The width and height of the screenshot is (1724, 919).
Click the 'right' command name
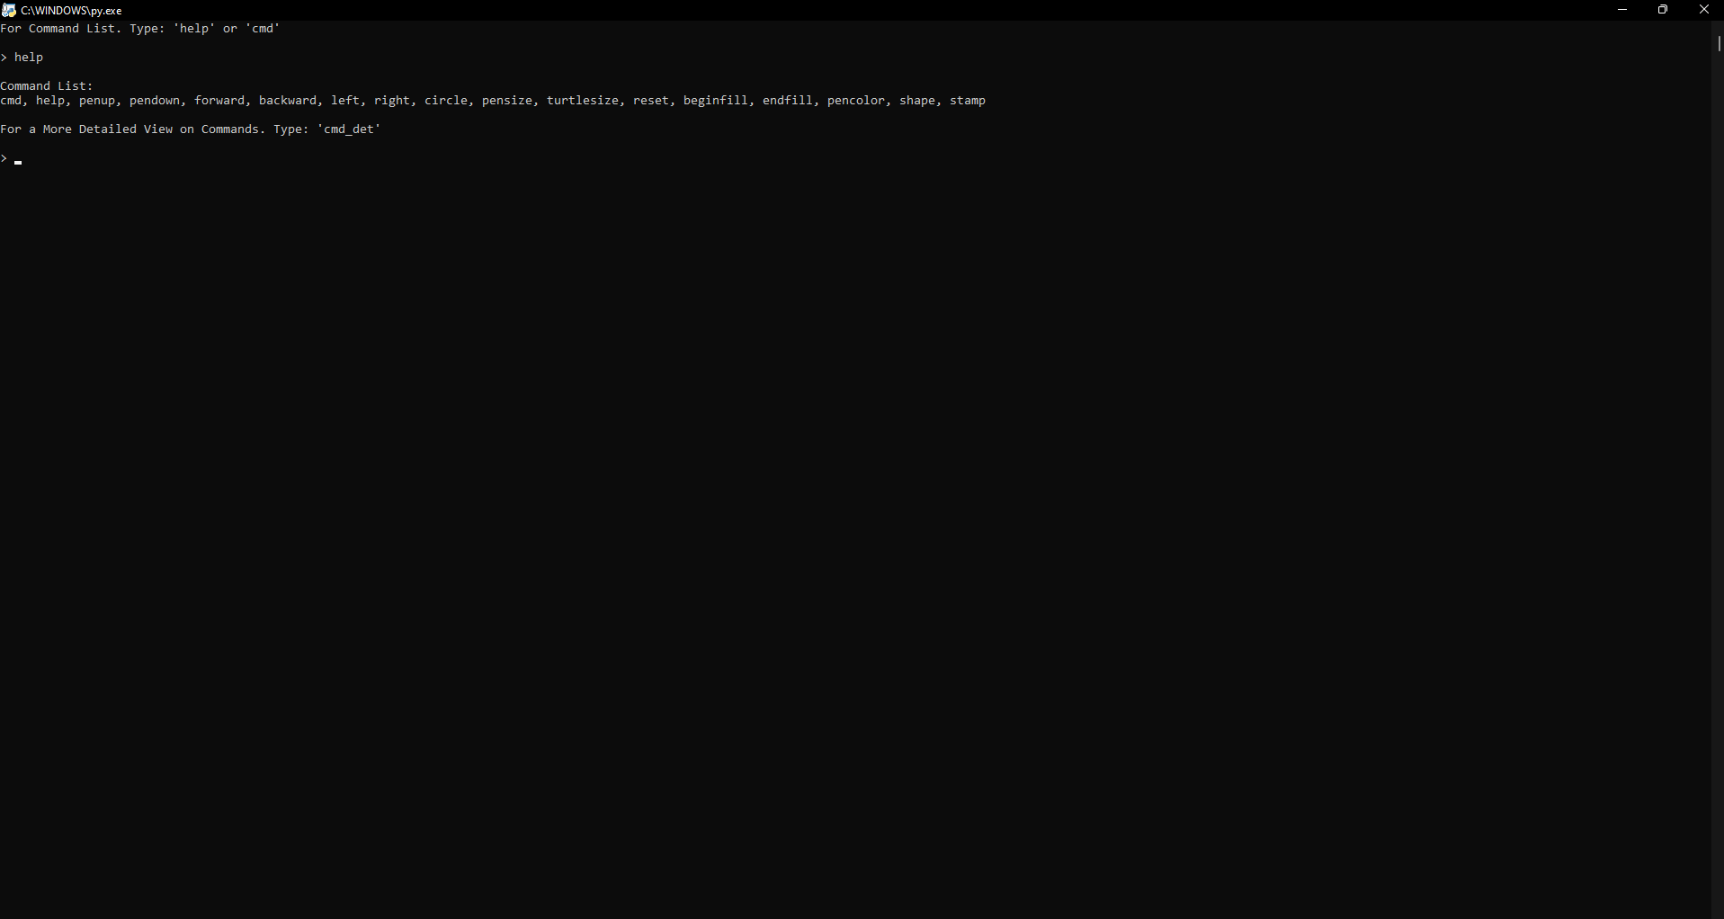pyautogui.click(x=392, y=101)
